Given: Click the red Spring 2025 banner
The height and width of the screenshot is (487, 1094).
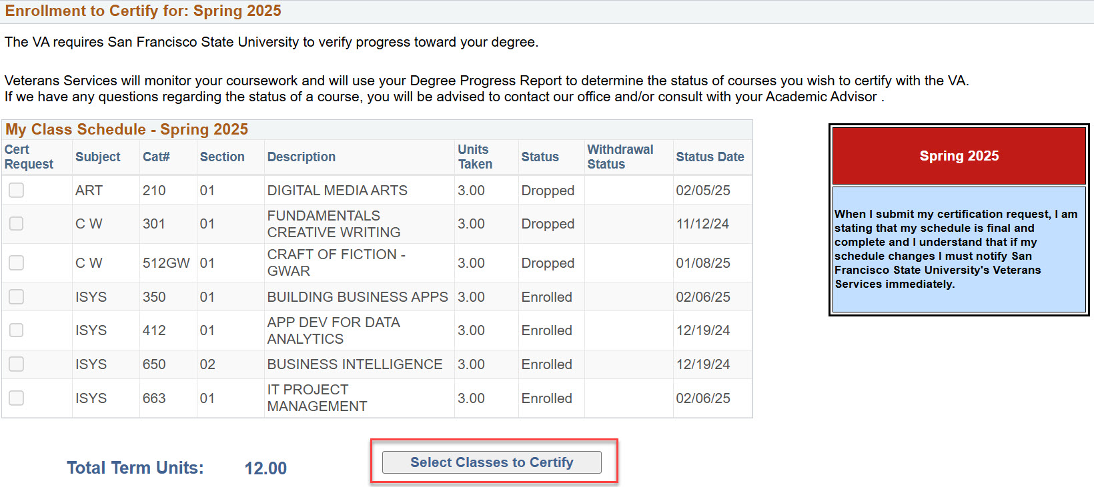Looking at the screenshot, I should coord(959,156).
